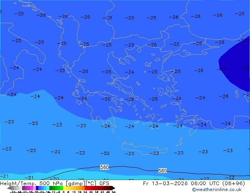250x193 pixels.
Task: Click the easternmost 560 contour label
Action: (162, 171)
